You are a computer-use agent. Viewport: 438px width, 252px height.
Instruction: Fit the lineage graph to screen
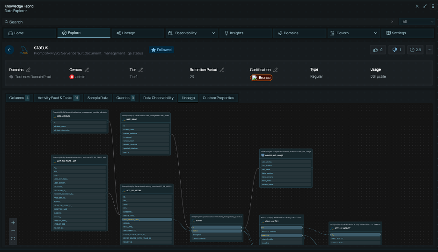click(x=13, y=239)
